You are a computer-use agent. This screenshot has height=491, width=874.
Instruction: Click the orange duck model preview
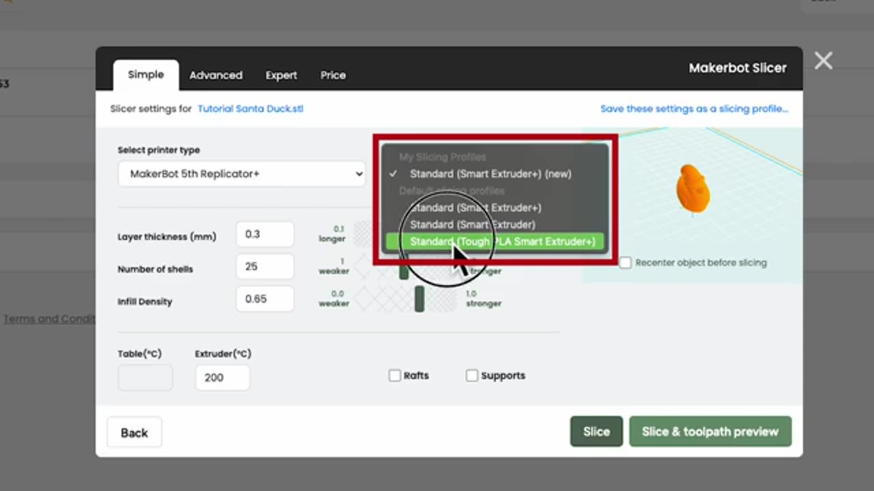pyautogui.click(x=692, y=189)
